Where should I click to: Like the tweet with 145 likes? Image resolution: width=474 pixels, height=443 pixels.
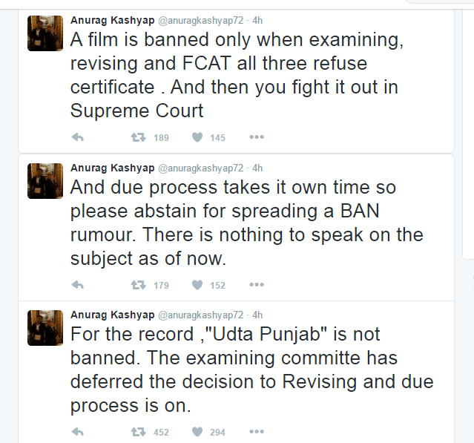[197, 137]
